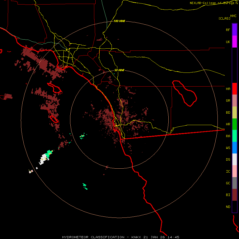Click the BI dark red legend swatch

[234, 195]
